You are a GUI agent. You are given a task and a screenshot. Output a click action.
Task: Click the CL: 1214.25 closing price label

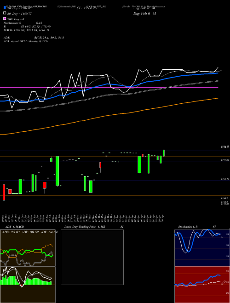tap(86, 8)
